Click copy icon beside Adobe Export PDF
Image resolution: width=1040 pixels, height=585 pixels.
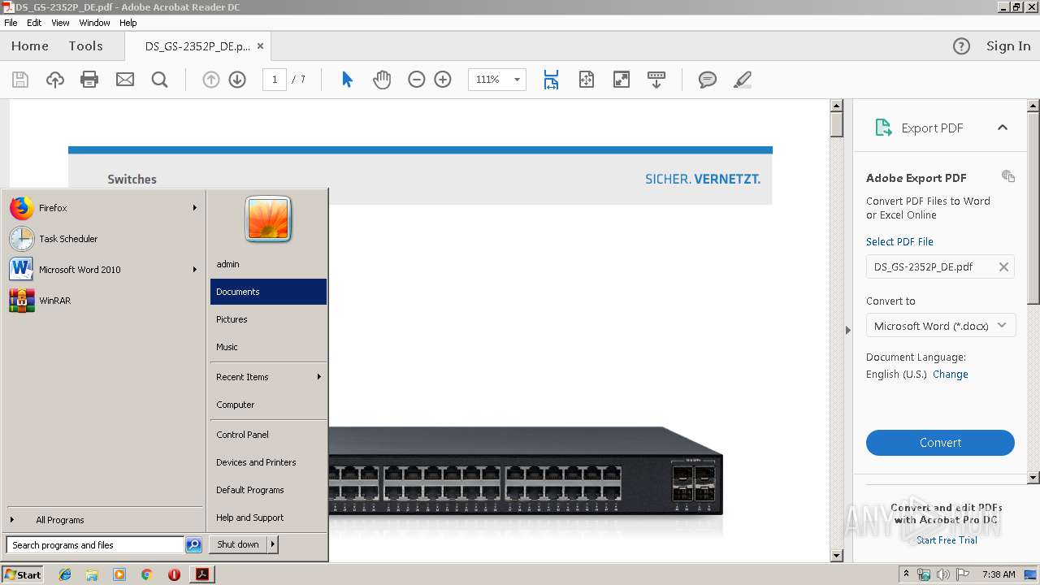click(1008, 176)
